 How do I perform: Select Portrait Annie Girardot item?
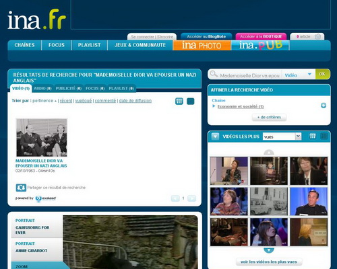pyautogui.click(x=37, y=249)
